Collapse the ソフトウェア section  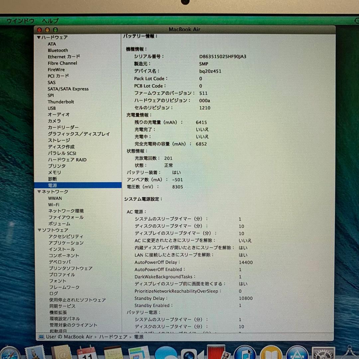(39, 230)
